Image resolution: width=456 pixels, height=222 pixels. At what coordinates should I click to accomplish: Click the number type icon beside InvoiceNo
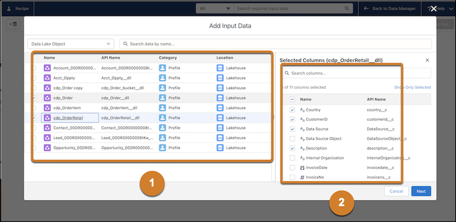(302, 177)
